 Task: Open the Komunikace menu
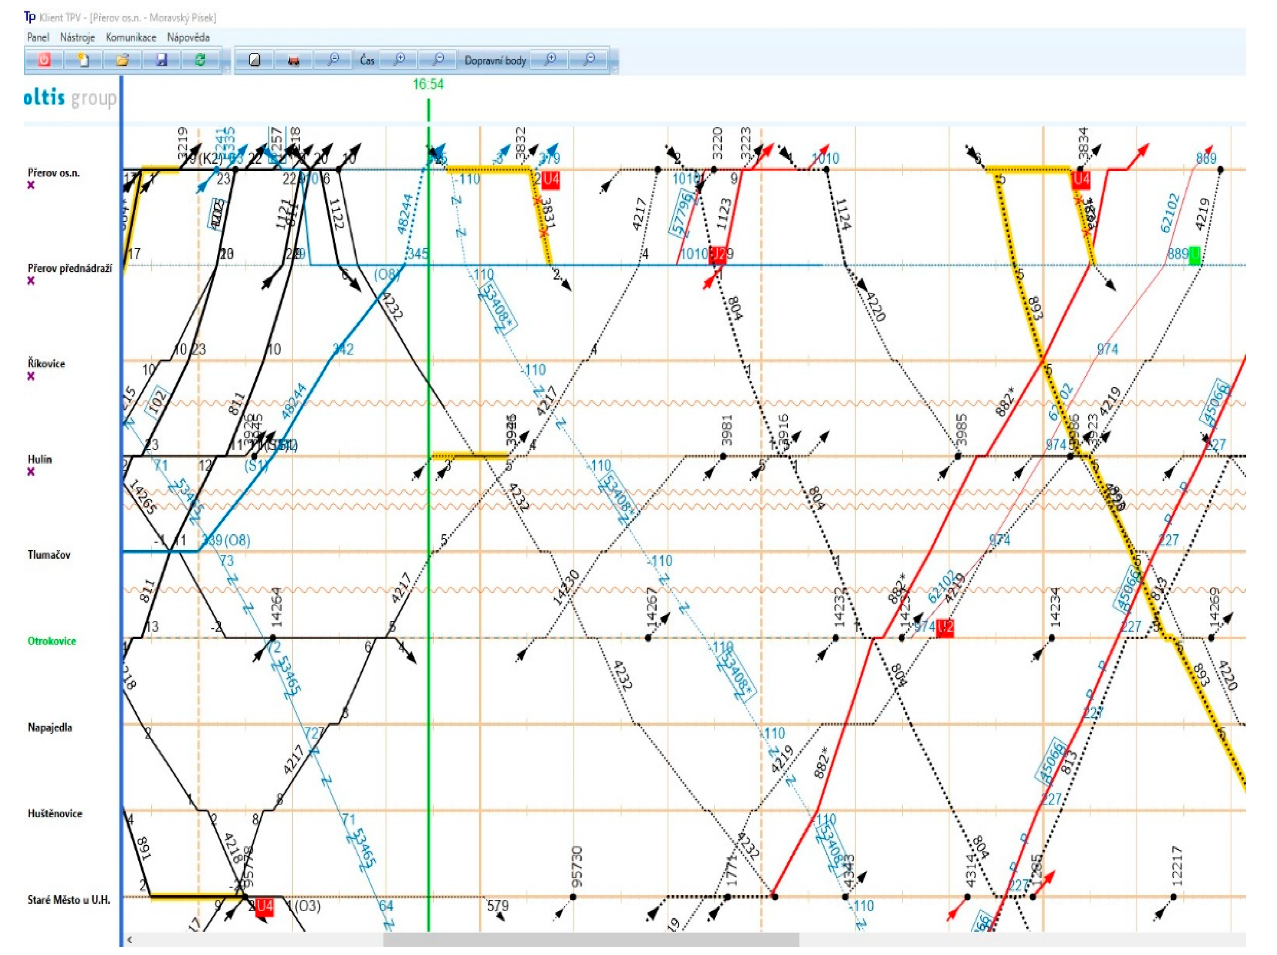click(131, 38)
